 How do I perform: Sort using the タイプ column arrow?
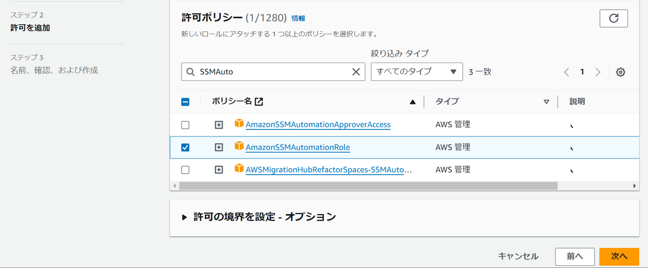546,101
